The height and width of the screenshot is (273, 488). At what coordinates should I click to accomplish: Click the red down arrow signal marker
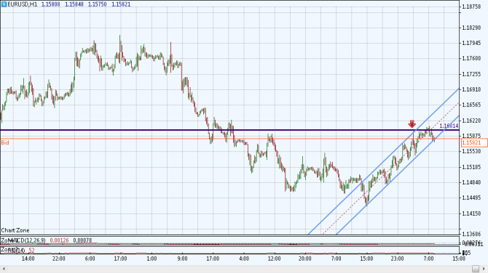[412, 124]
